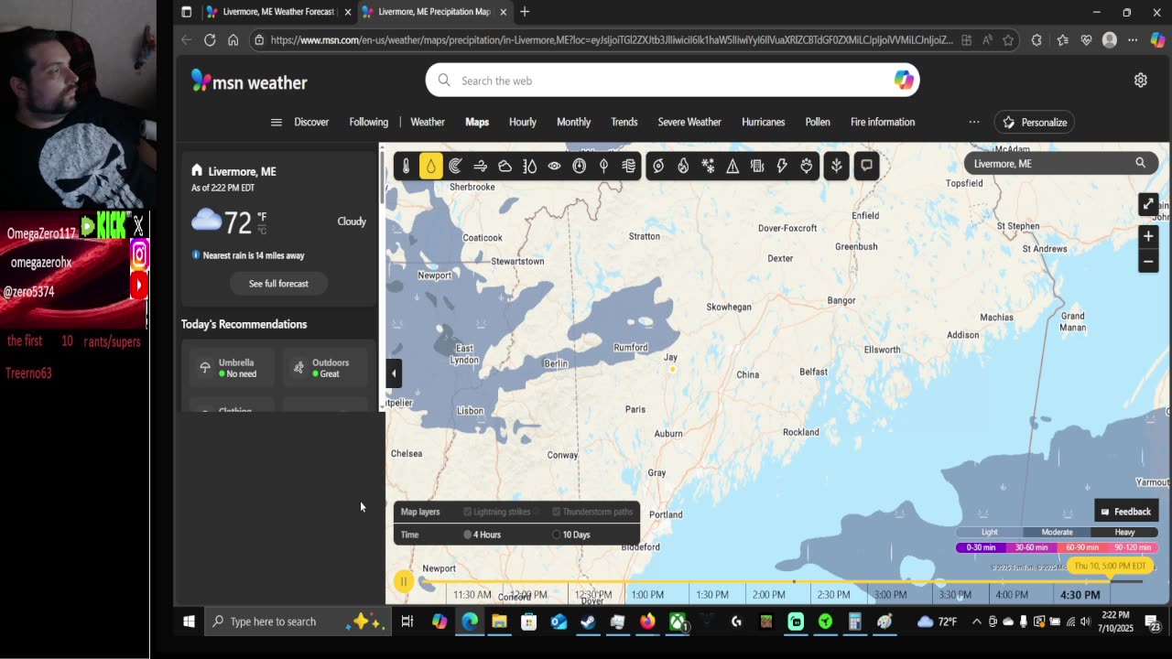Switch temperature unit to °C
Viewport: 1172px width, 659px height.
click(x=262, y=230)
